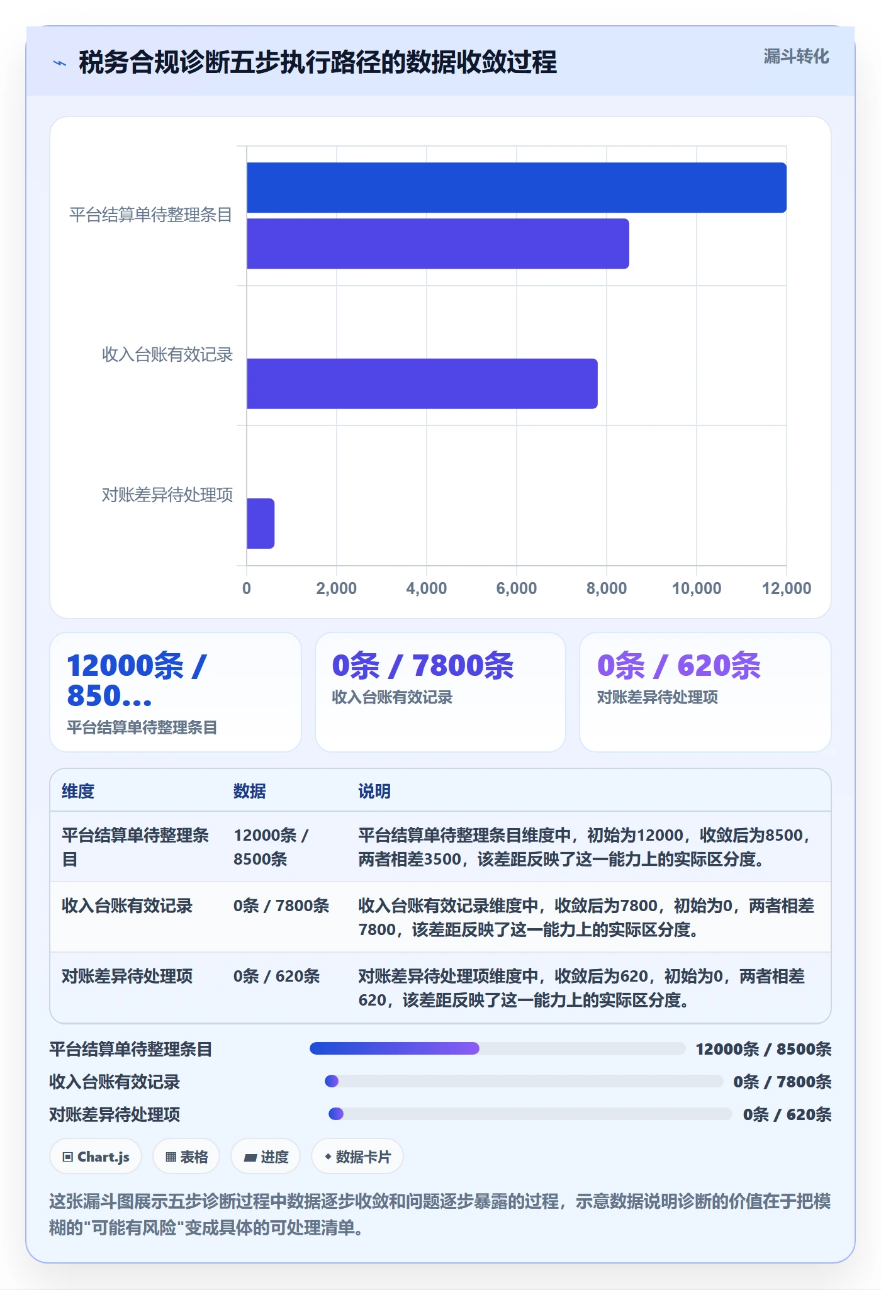Click the 0条 / 7800条 data card

[441, 692]
